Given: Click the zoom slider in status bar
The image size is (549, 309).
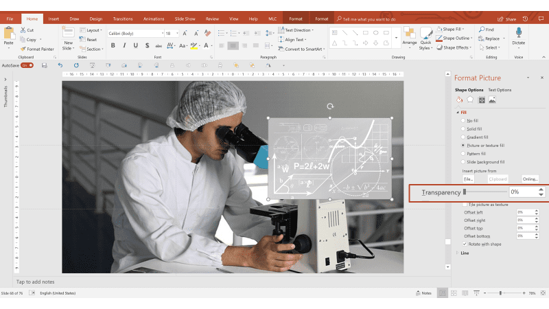Looking at the screenshot, I should [x=501, y=293].
